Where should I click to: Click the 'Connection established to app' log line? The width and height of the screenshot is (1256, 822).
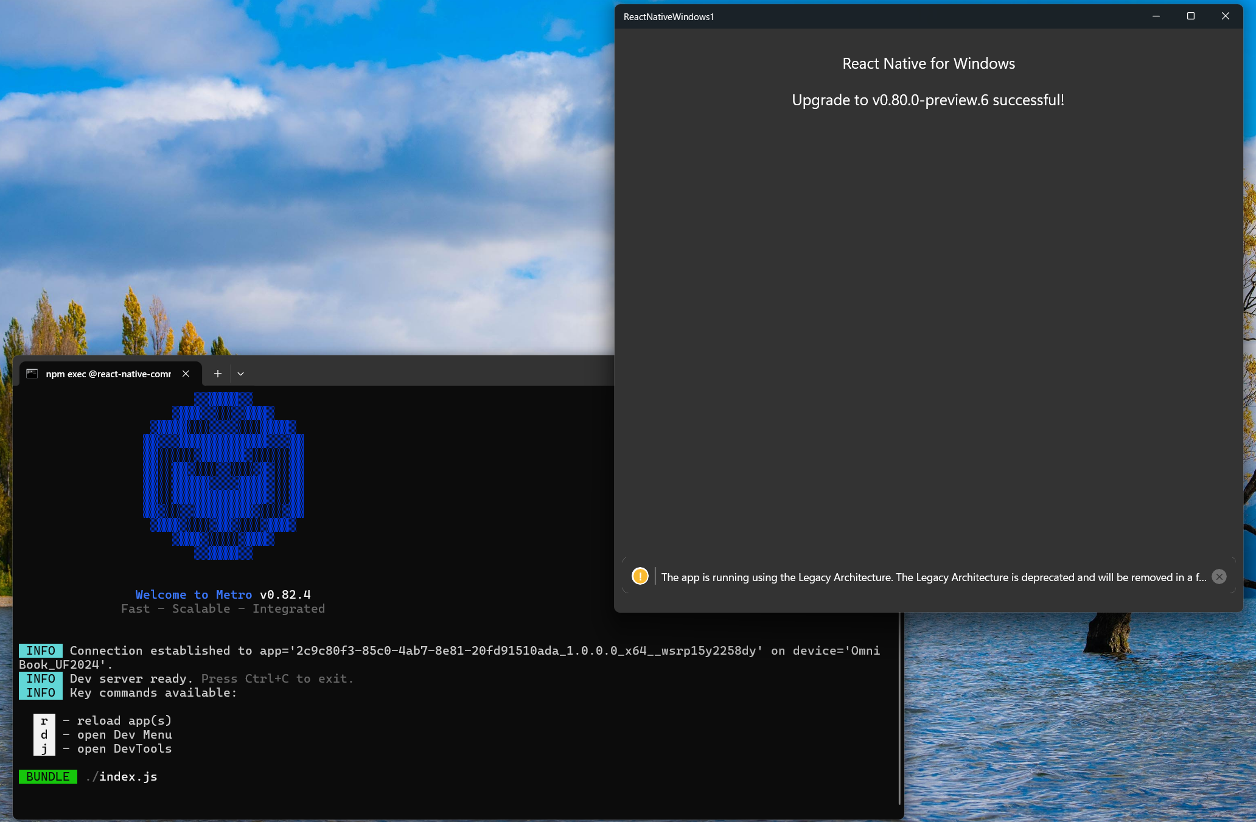coord(449,657)
